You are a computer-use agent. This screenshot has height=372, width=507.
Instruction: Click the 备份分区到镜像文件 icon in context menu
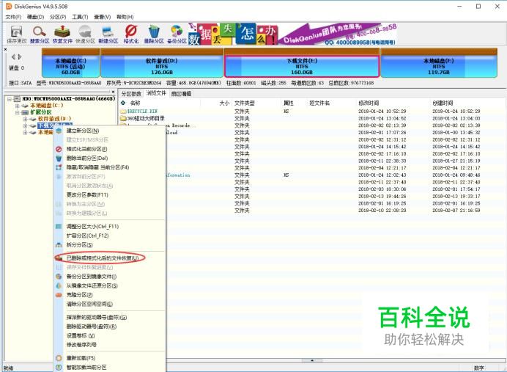point(59,277)
